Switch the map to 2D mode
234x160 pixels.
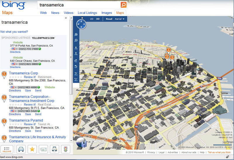point(92,19)
